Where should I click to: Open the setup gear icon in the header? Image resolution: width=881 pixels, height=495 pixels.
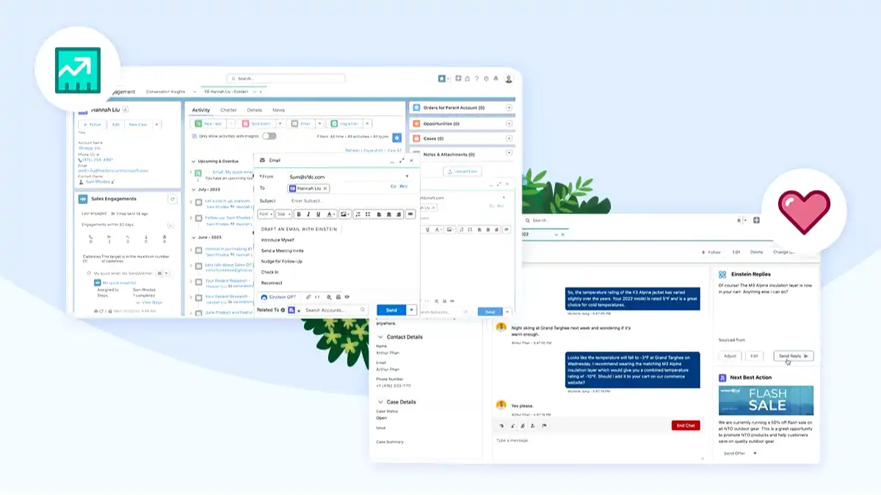(487, 78)
